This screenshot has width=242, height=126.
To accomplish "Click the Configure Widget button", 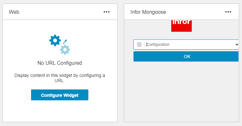I will (60, 95).
